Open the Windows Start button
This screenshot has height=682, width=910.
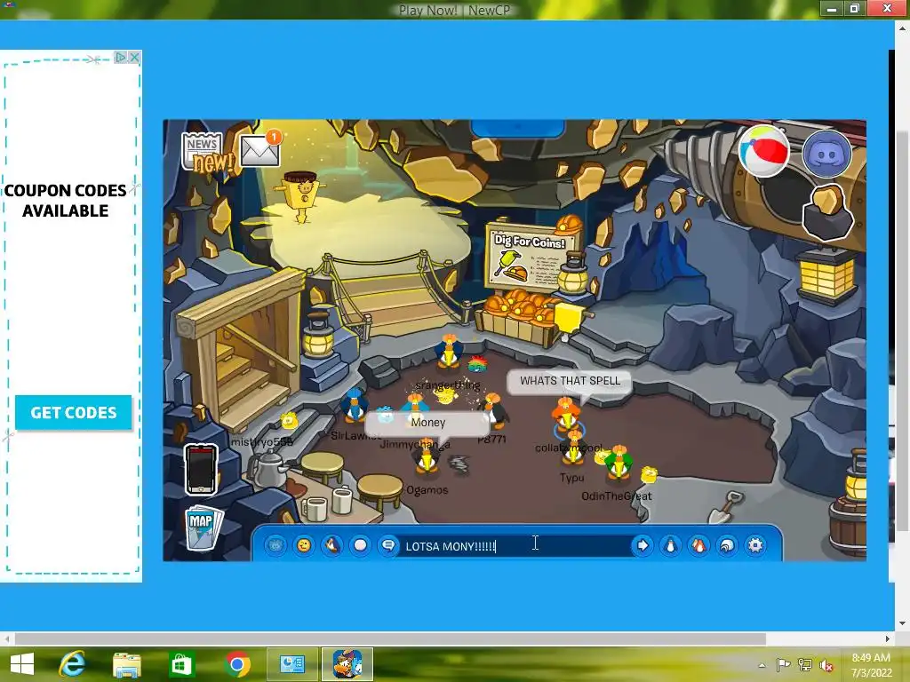22,664
